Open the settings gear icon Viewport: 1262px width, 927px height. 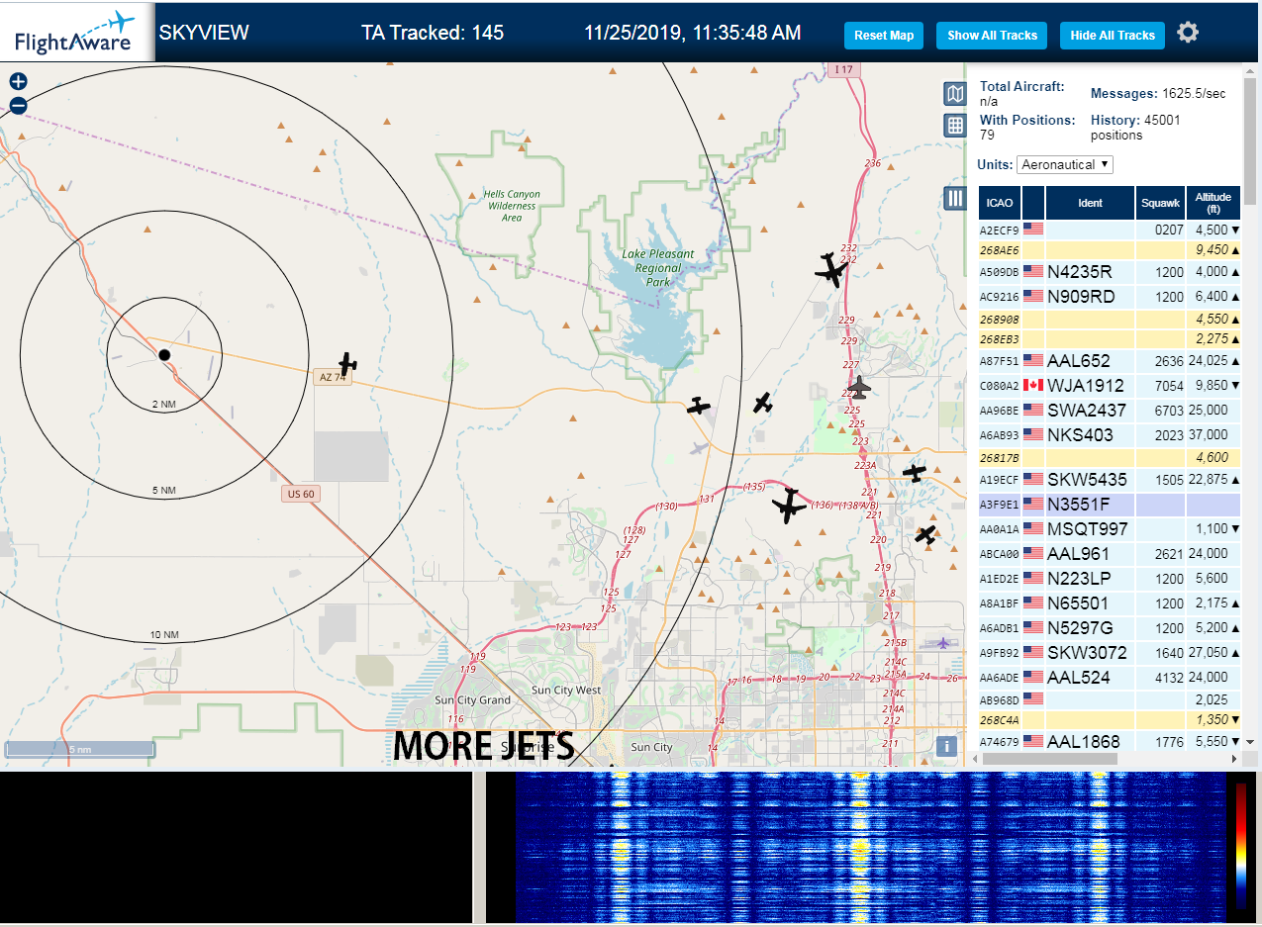(x=1188, y=33)
